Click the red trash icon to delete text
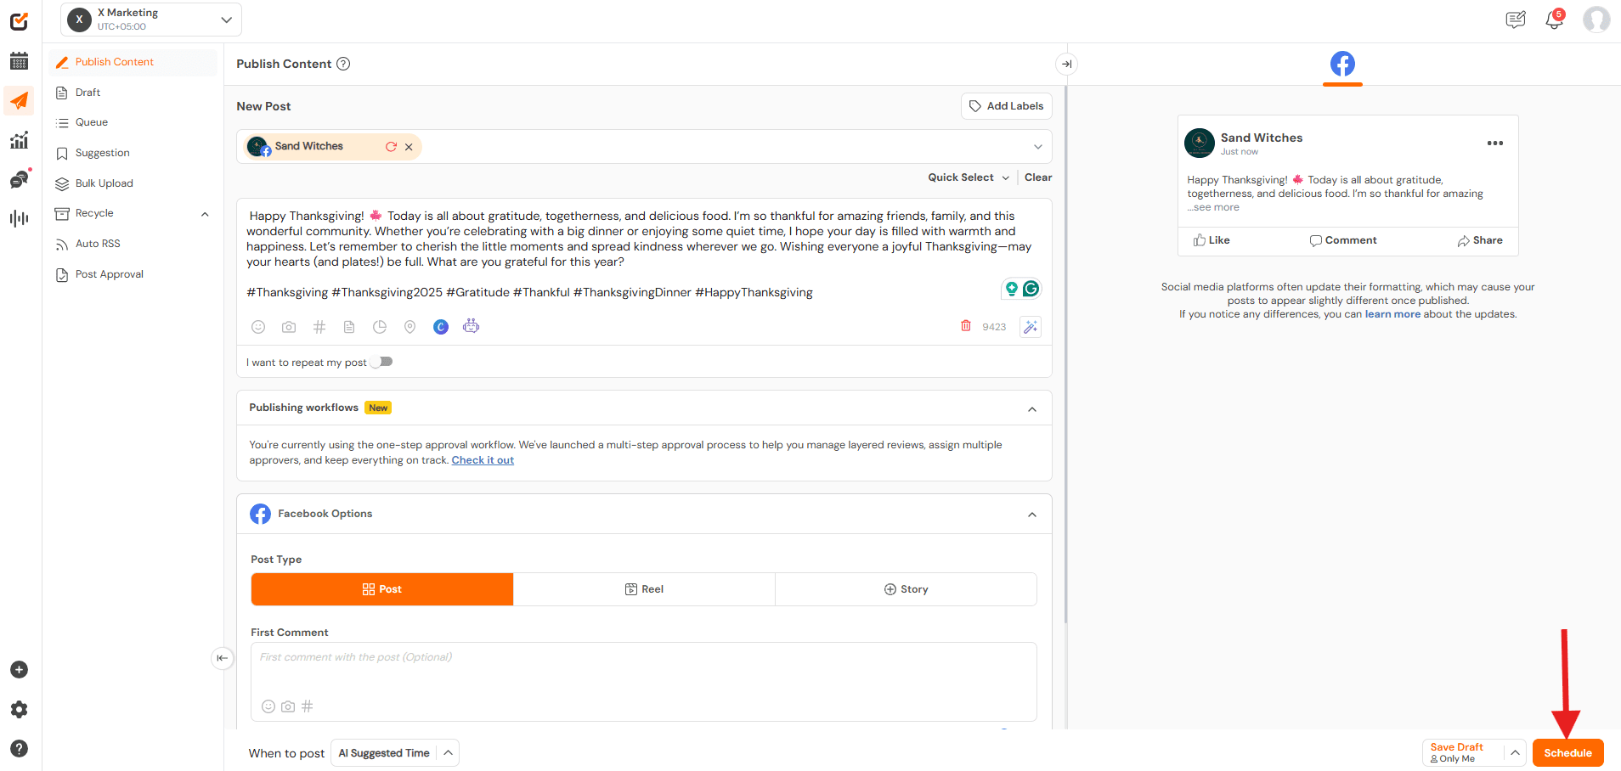This screenshot has width=1621, height=771. 965,326
